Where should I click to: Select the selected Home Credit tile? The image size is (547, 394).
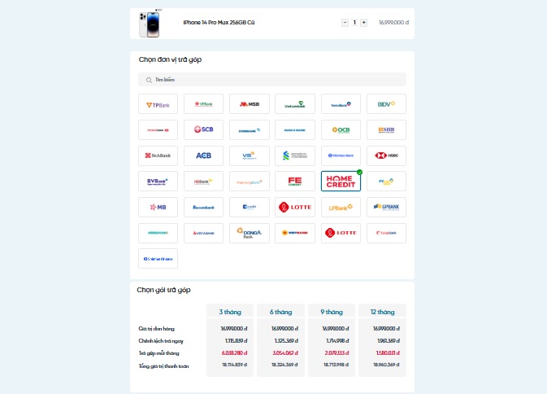(x=341, y=182)
